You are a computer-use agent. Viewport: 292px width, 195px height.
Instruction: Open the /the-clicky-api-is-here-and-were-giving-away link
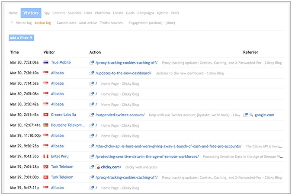point(168,146)
